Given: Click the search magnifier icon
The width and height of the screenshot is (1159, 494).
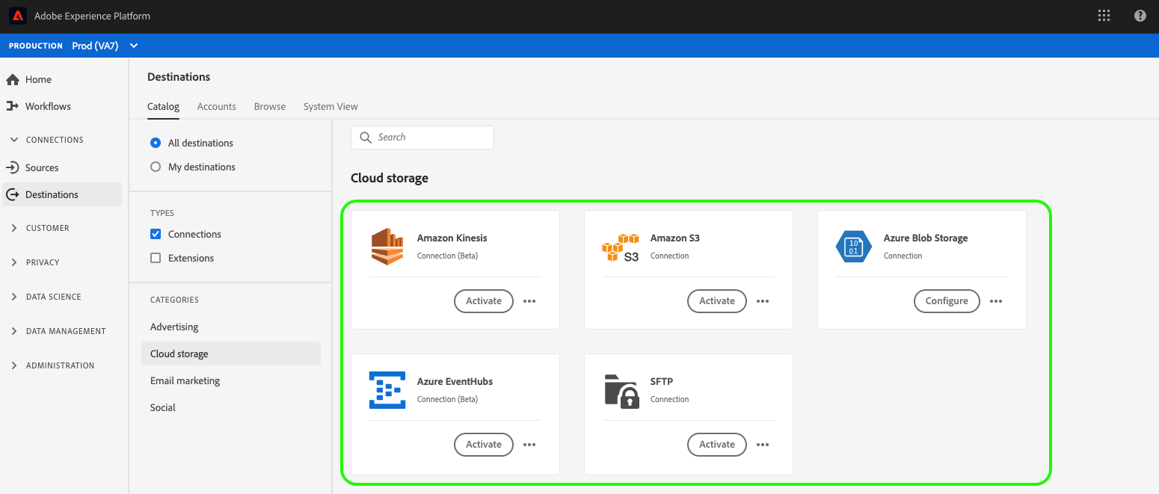Looking at the screenshot, I should (x=366, y=138).
